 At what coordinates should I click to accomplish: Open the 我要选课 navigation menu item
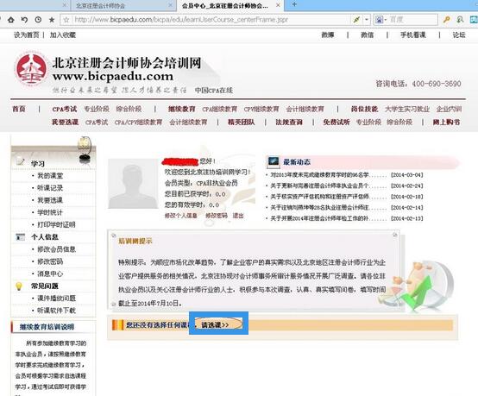click(x=65, y=123)
